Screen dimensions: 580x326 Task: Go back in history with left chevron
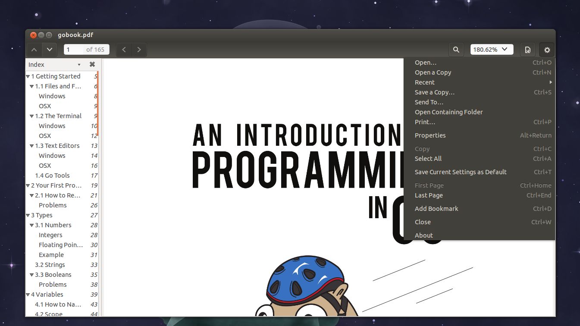(124, 50)
